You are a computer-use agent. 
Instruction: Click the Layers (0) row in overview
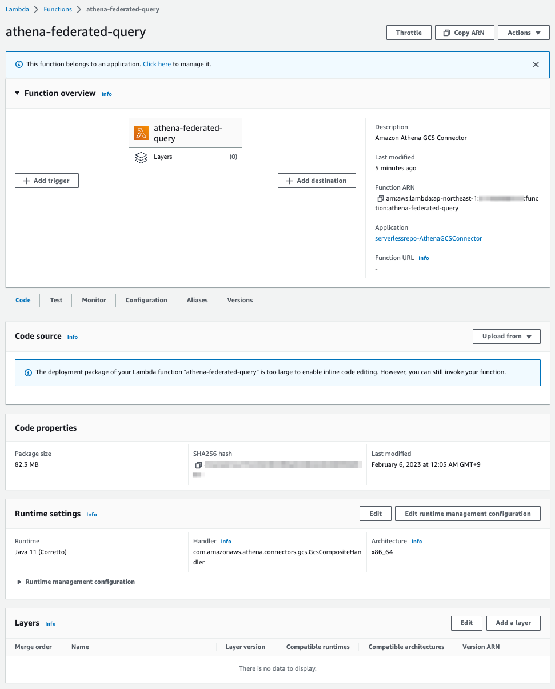[185, 157]
